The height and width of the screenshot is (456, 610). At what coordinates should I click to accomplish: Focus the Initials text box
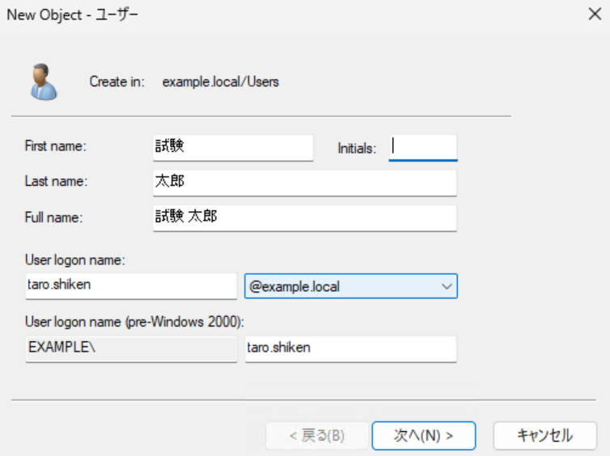coord(422,147)
